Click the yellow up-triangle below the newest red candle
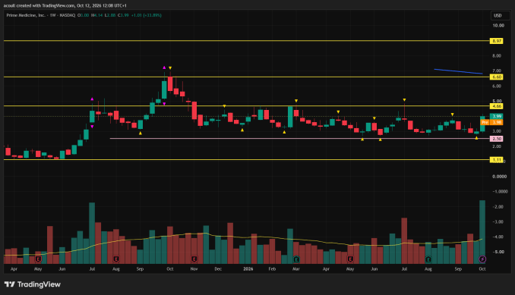The width and height of the screenshot is (515, 295). (x=476, y=138)
